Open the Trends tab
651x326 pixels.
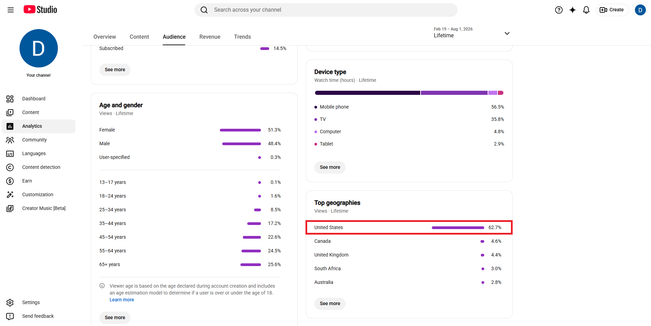(242, 37)
